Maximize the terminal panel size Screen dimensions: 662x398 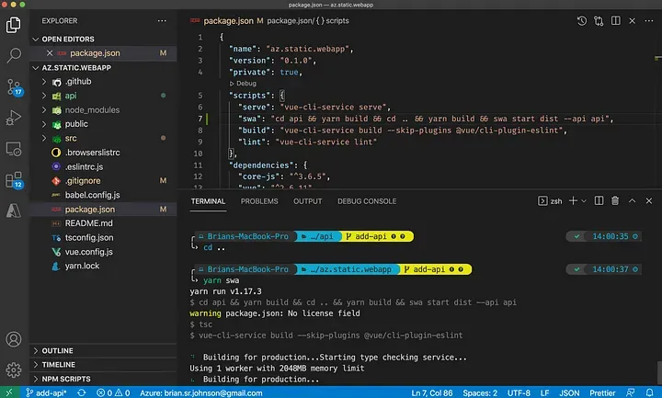point(632,201)
